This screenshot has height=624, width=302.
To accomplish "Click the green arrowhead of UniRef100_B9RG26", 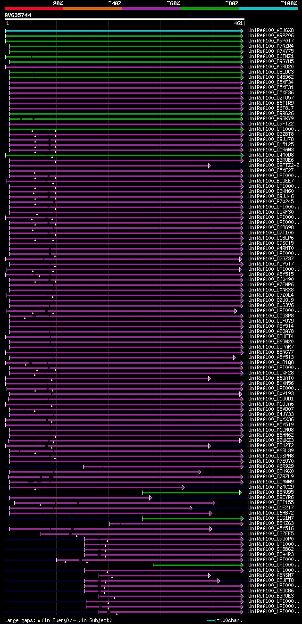I will (242, 113).
